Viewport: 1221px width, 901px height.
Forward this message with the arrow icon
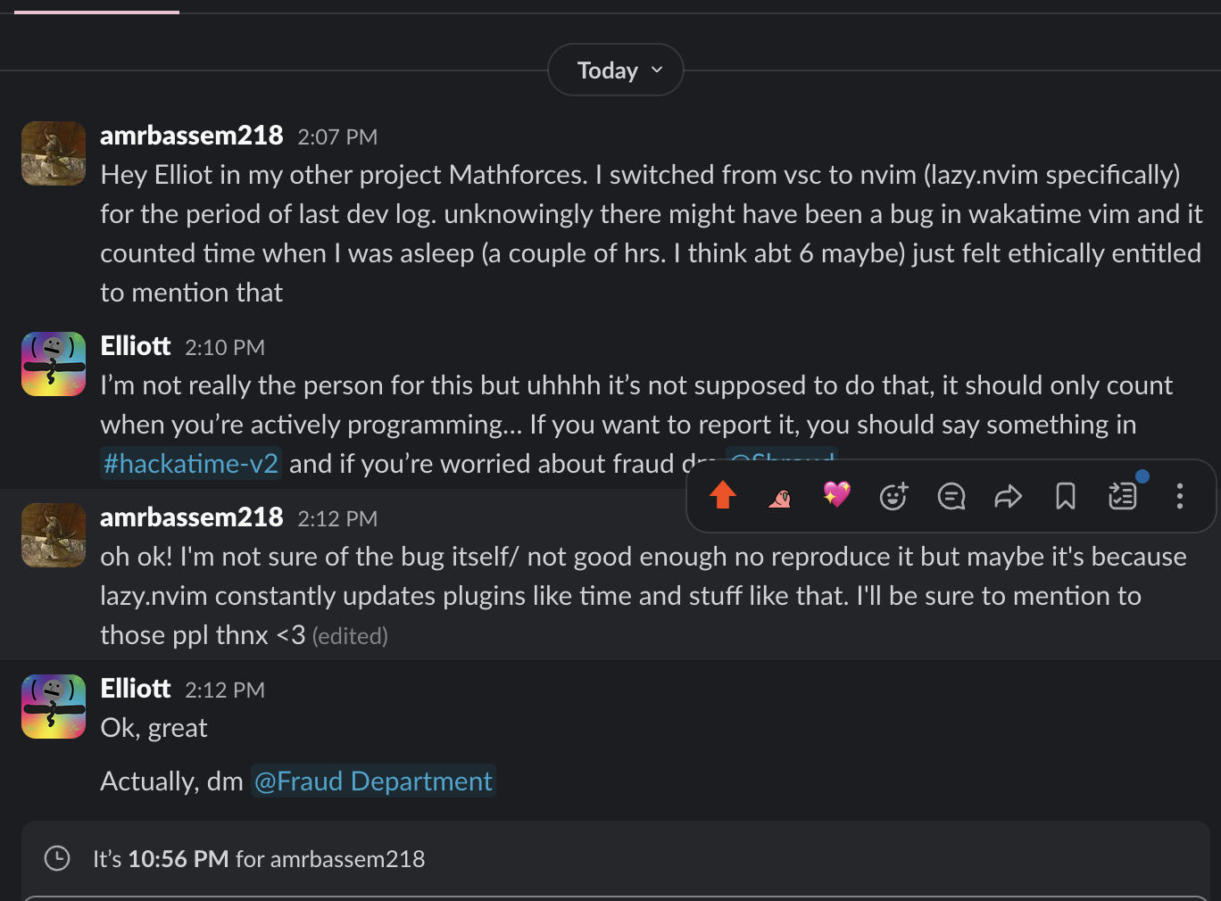point(1008,496)
